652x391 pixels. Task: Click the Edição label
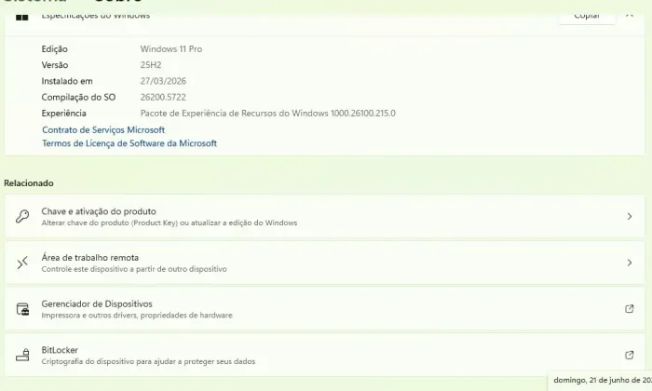(54, 49)
